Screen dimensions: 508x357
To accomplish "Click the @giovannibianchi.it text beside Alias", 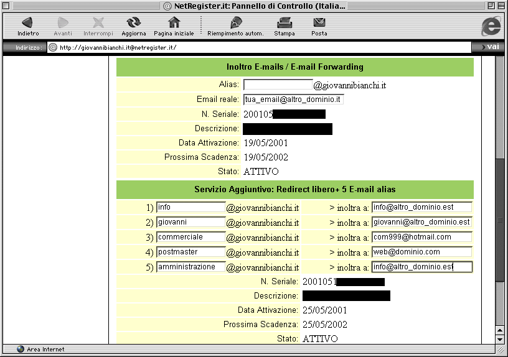I will pos(350,85).
